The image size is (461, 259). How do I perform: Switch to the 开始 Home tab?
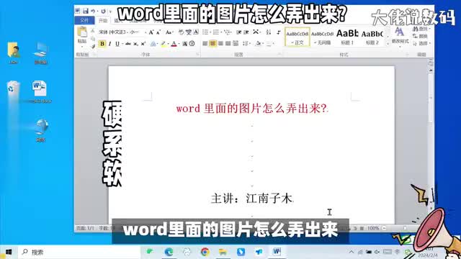click(103, 21)
